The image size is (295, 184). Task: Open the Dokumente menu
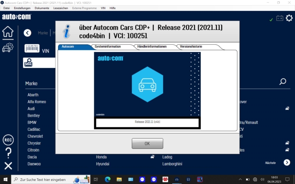pyautogui.click(x=42, y=8)
